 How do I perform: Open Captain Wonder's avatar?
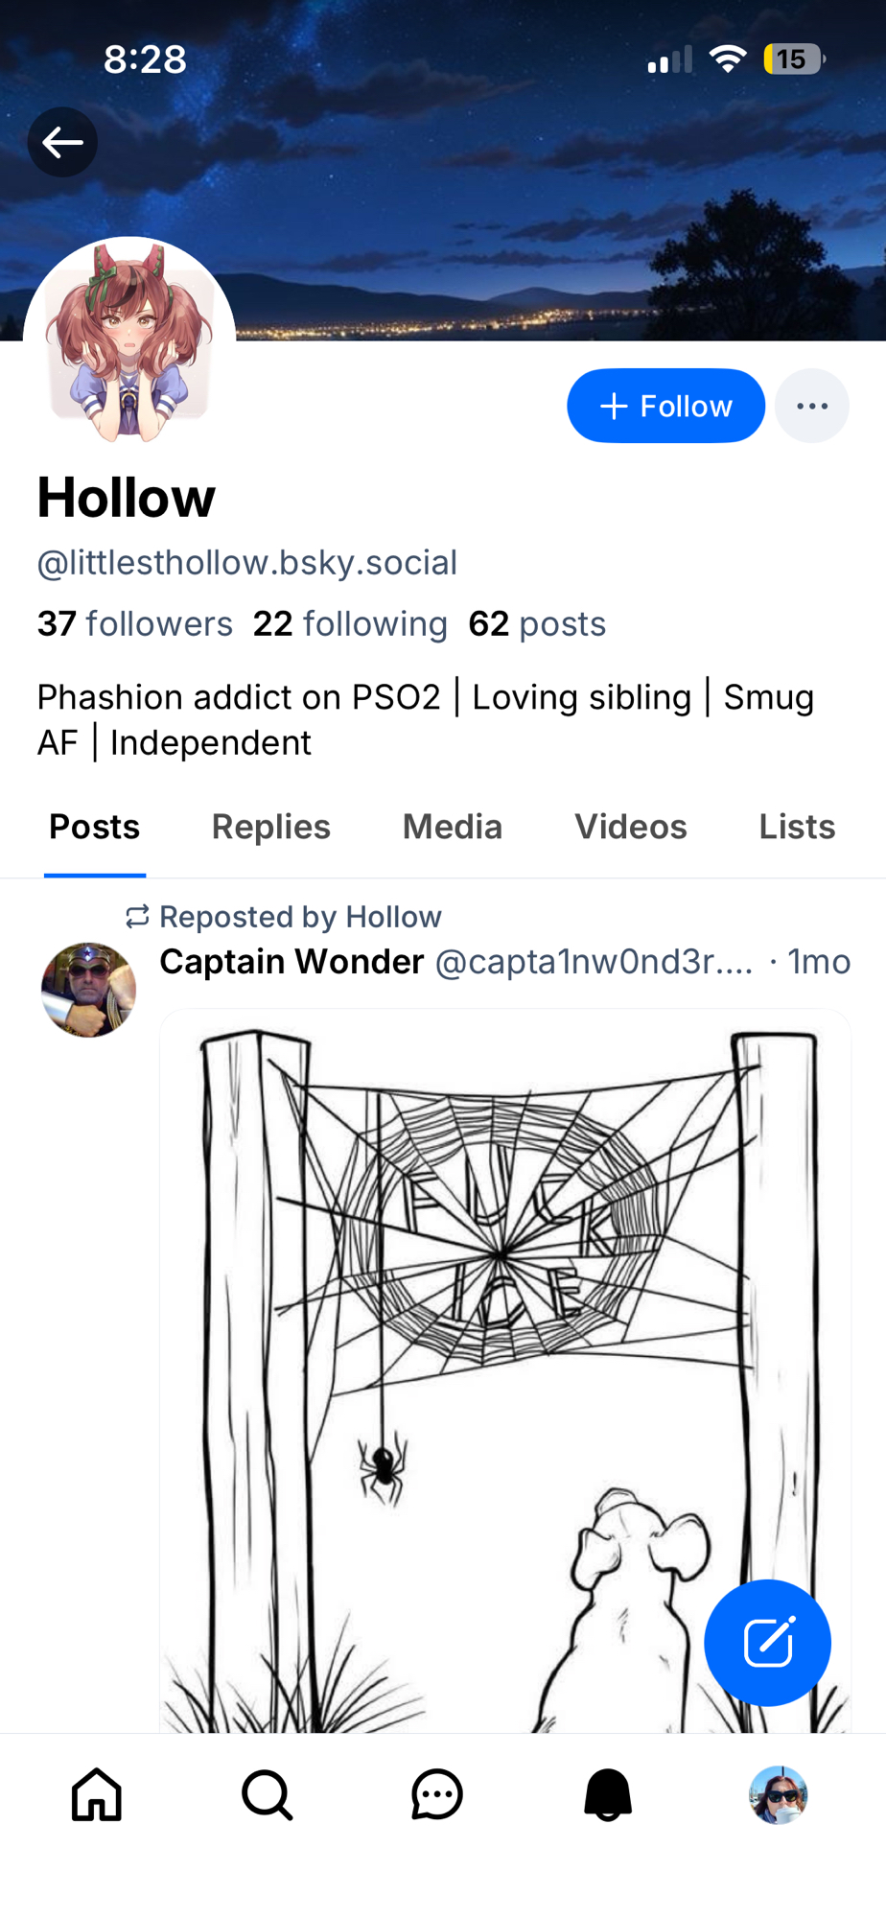click(x=88, y=990)
